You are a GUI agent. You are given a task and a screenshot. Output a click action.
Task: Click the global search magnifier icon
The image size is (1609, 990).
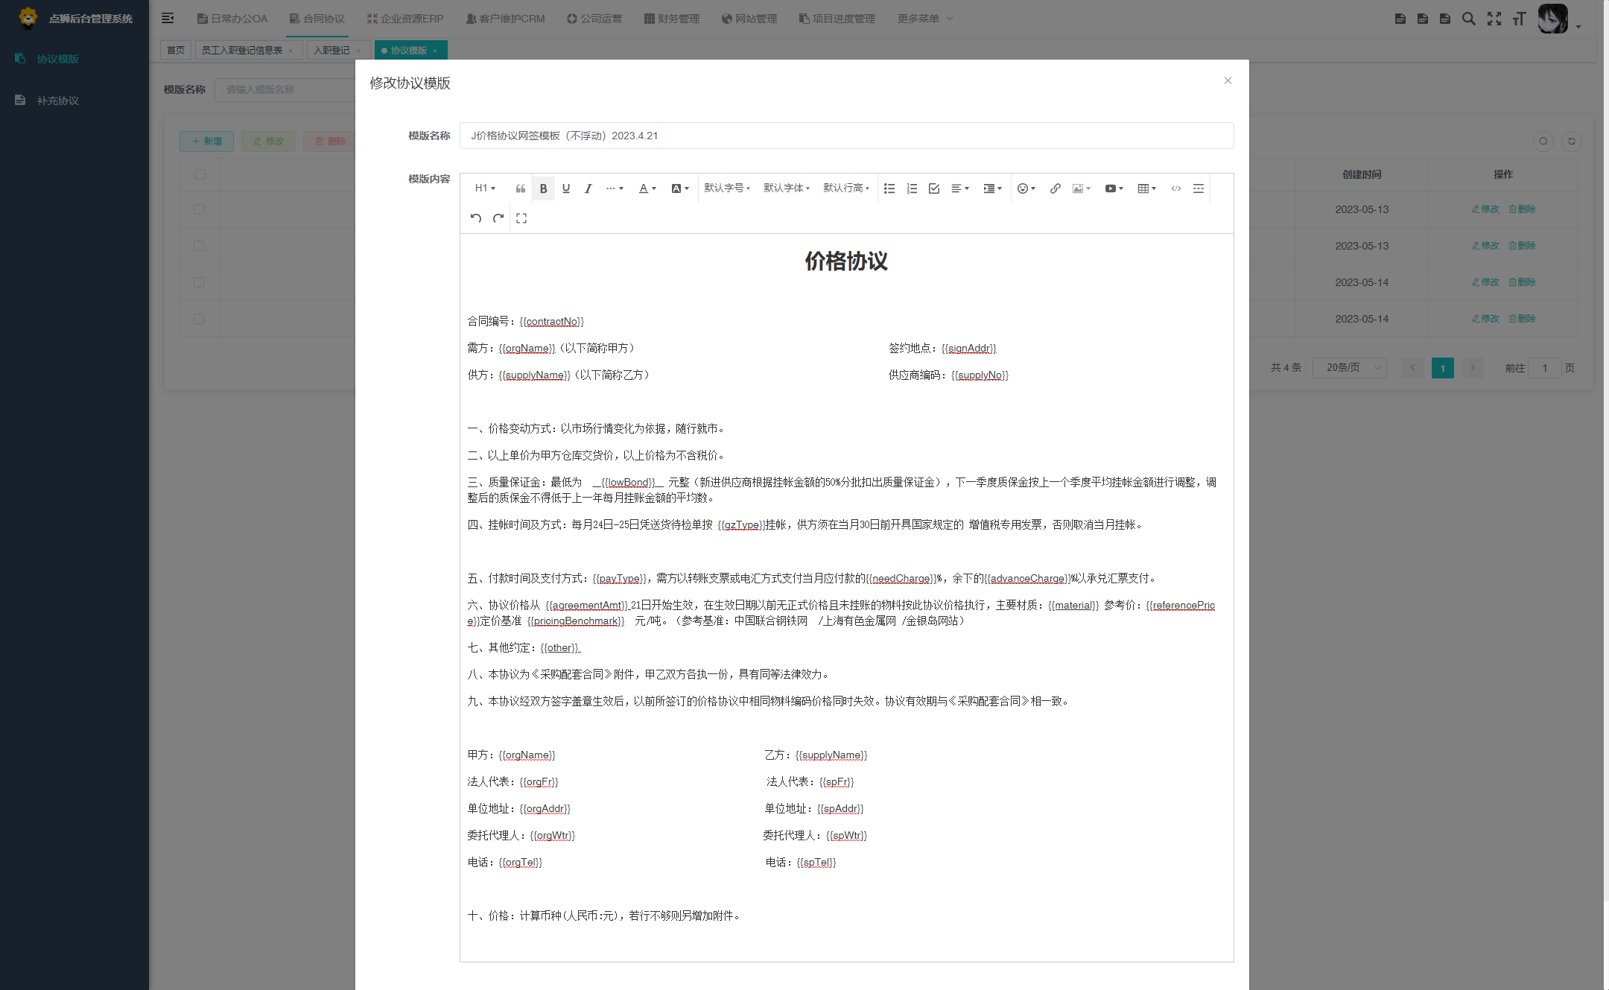(x=1468, y=18)
